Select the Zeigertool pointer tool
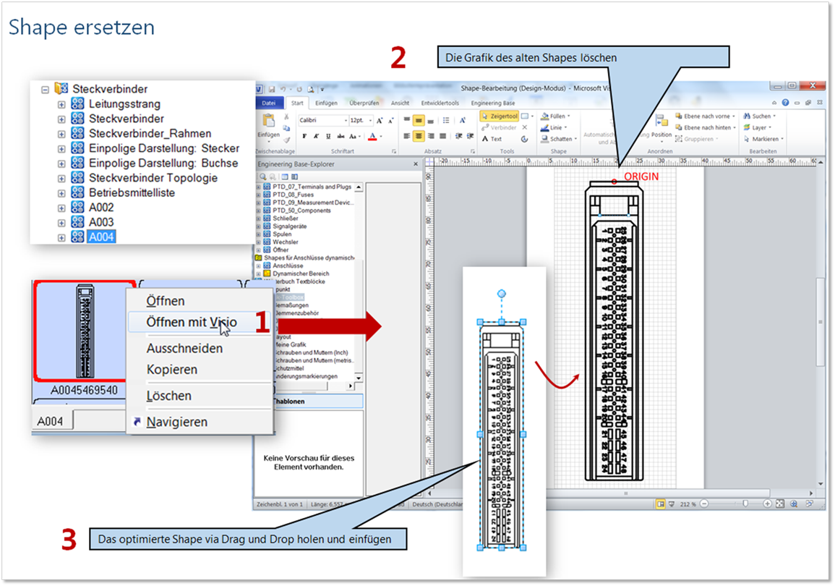The width and height of the screenshot is (835, 586). [500, 116]
